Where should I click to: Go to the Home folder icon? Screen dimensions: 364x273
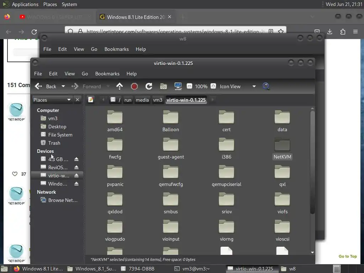[x=164, y=86]
